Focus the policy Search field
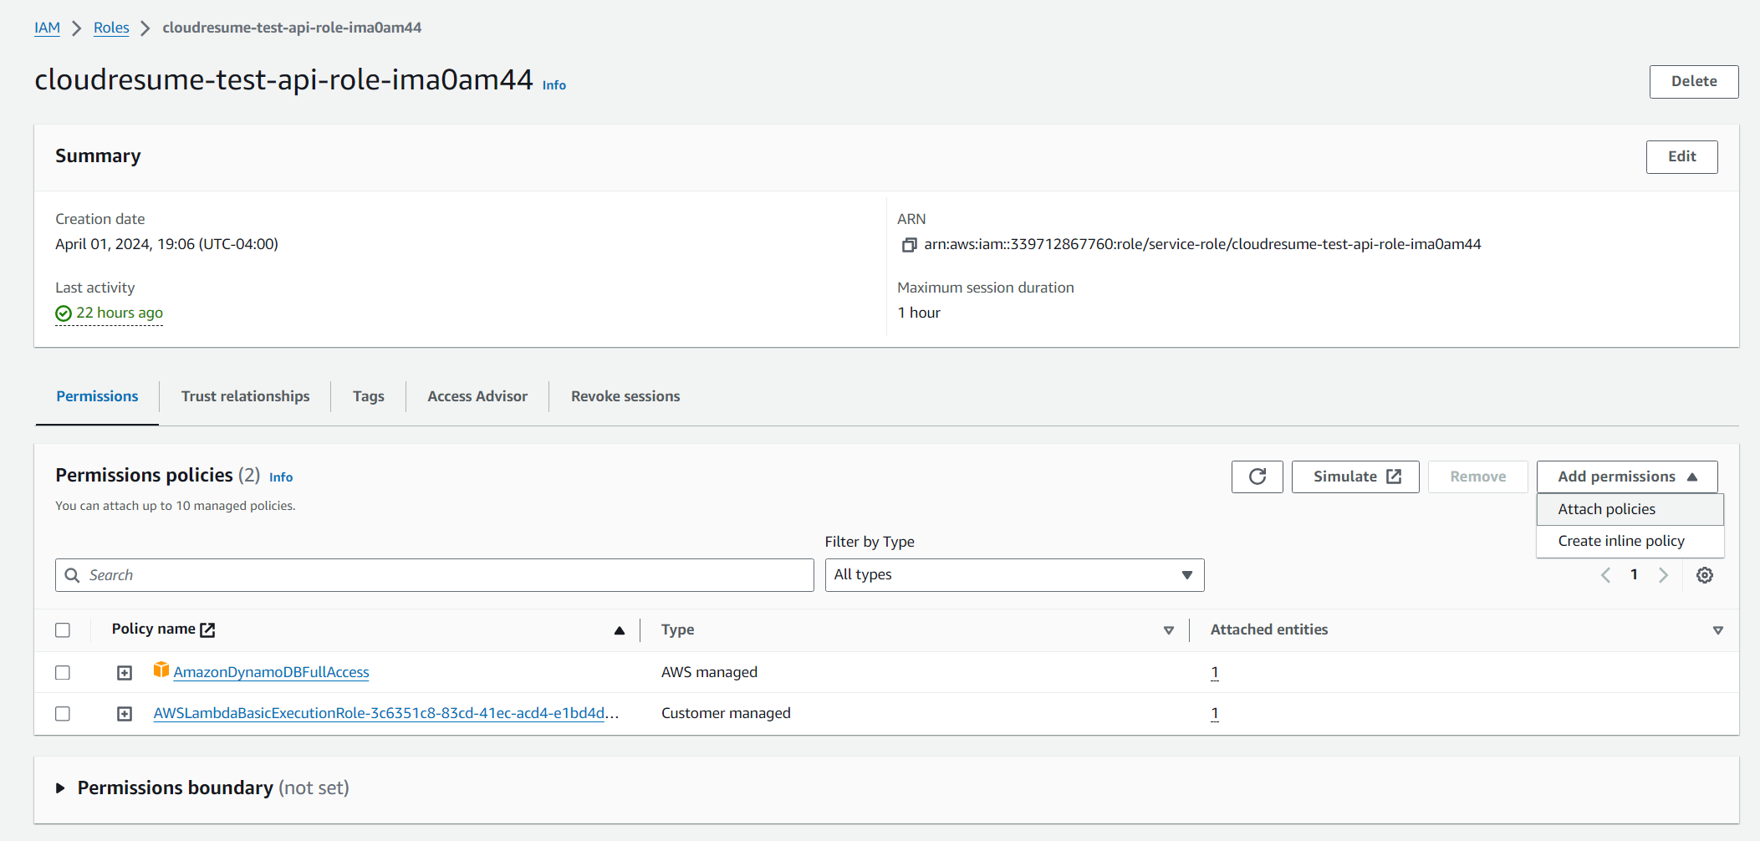 coord(434,575)
